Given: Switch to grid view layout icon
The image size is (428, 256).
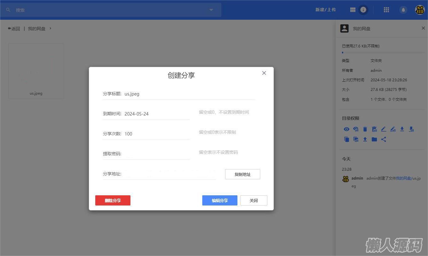Looking at the screenshot, I should tap(353, 10).
